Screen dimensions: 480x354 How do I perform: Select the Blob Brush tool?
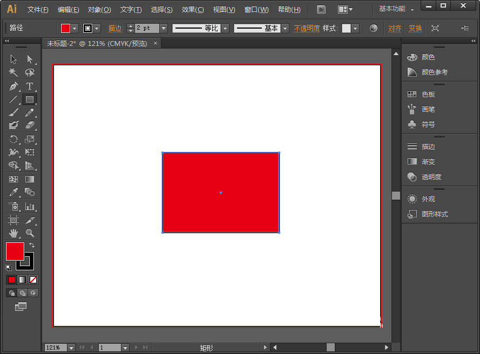click(x=13, y=125)
